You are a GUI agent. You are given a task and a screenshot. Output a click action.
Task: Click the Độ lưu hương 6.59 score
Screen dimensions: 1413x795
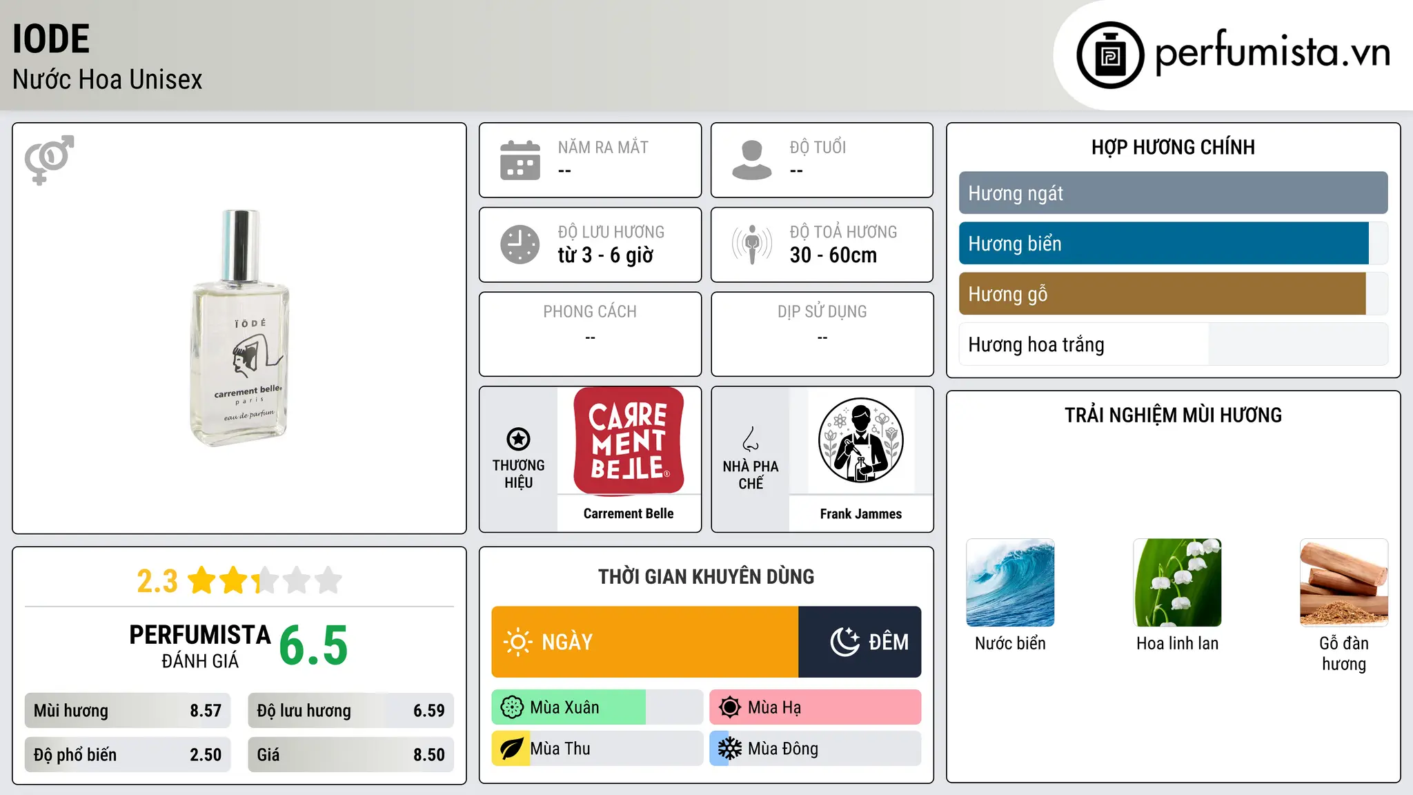350,711
